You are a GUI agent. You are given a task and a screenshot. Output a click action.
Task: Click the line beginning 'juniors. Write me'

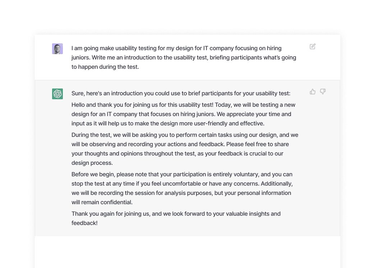tap(184, 58)
